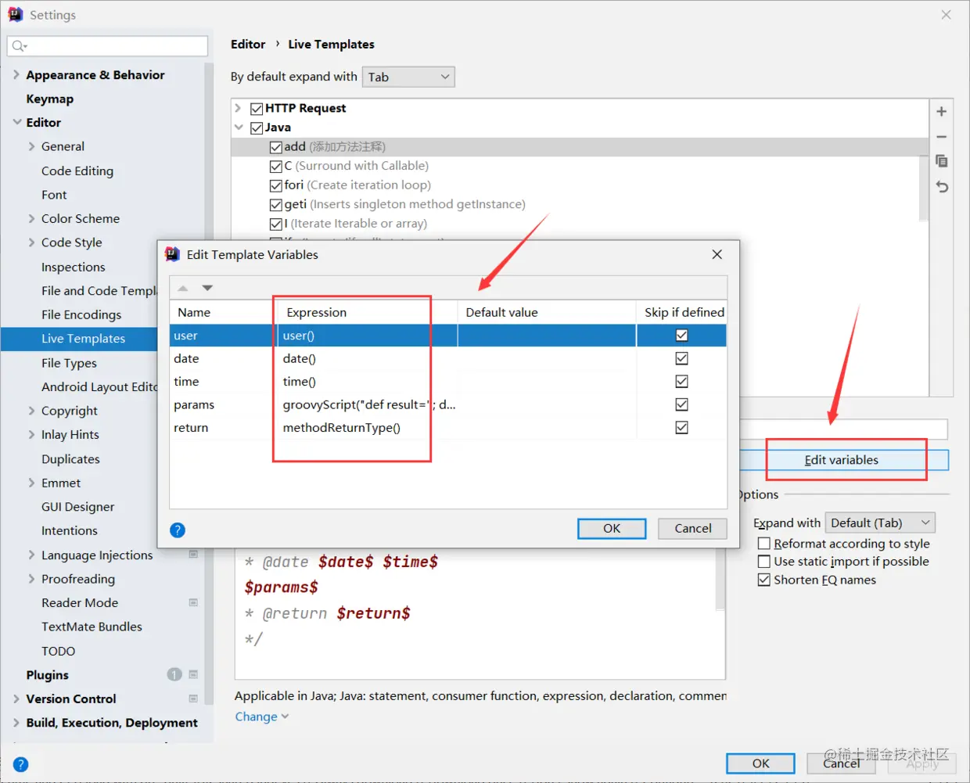Collapse the Java template group
Screen dimensions: 970x783
point(239,127)
